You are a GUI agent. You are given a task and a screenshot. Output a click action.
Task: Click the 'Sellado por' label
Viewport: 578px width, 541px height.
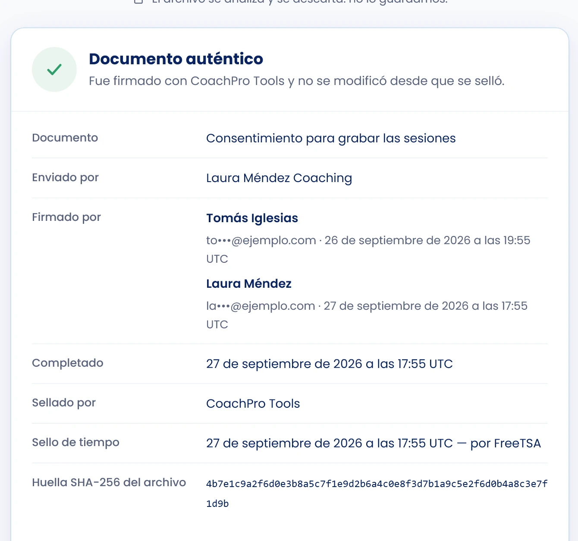[x=64, y=403]
